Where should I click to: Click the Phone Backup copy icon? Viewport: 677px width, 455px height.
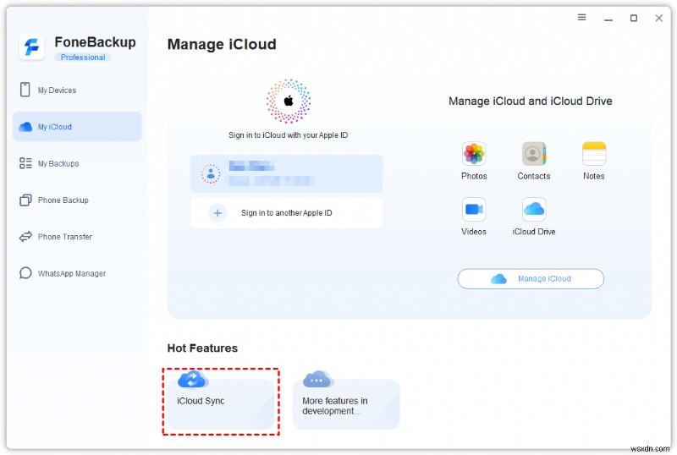(25, 200)
